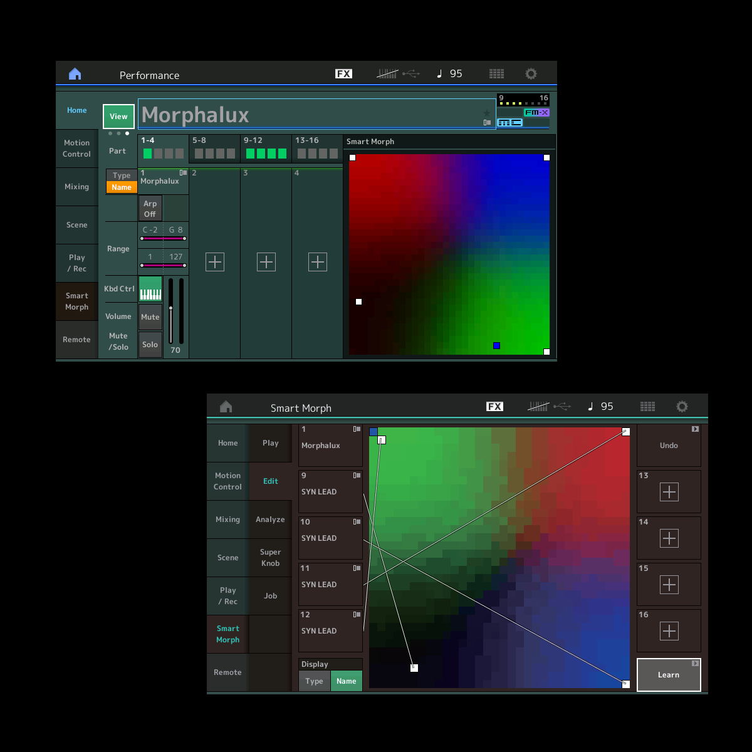
Task: Click the Kbd Ctrl keyboard icon for Part 1
Action: [x=150, y=289]
